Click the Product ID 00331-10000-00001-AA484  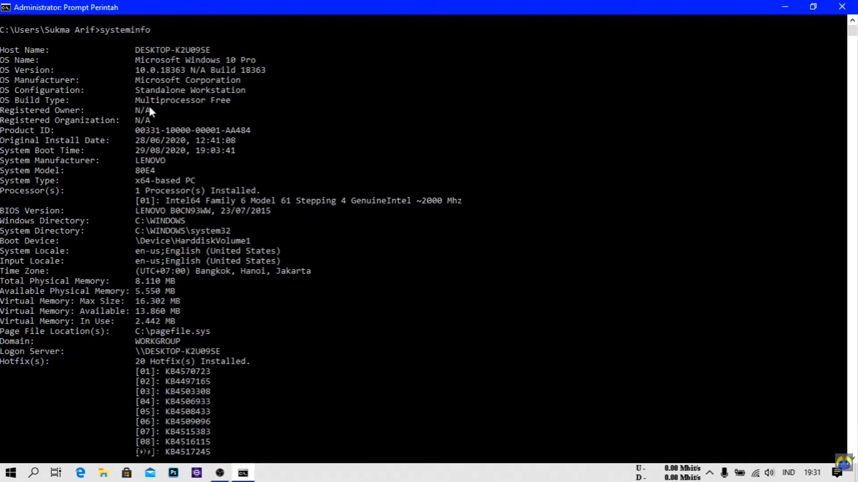193,130
